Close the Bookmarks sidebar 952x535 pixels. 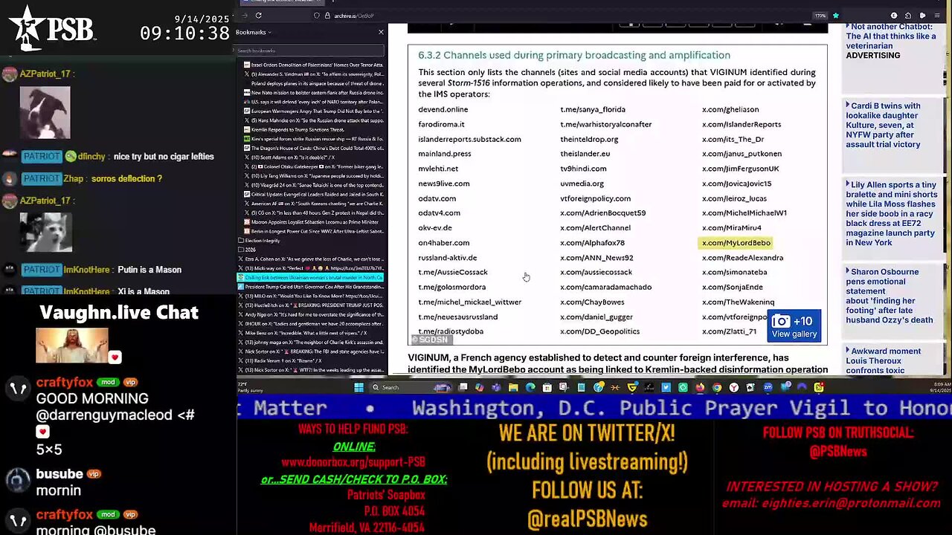pyautogui.click(x=381, y=32)
